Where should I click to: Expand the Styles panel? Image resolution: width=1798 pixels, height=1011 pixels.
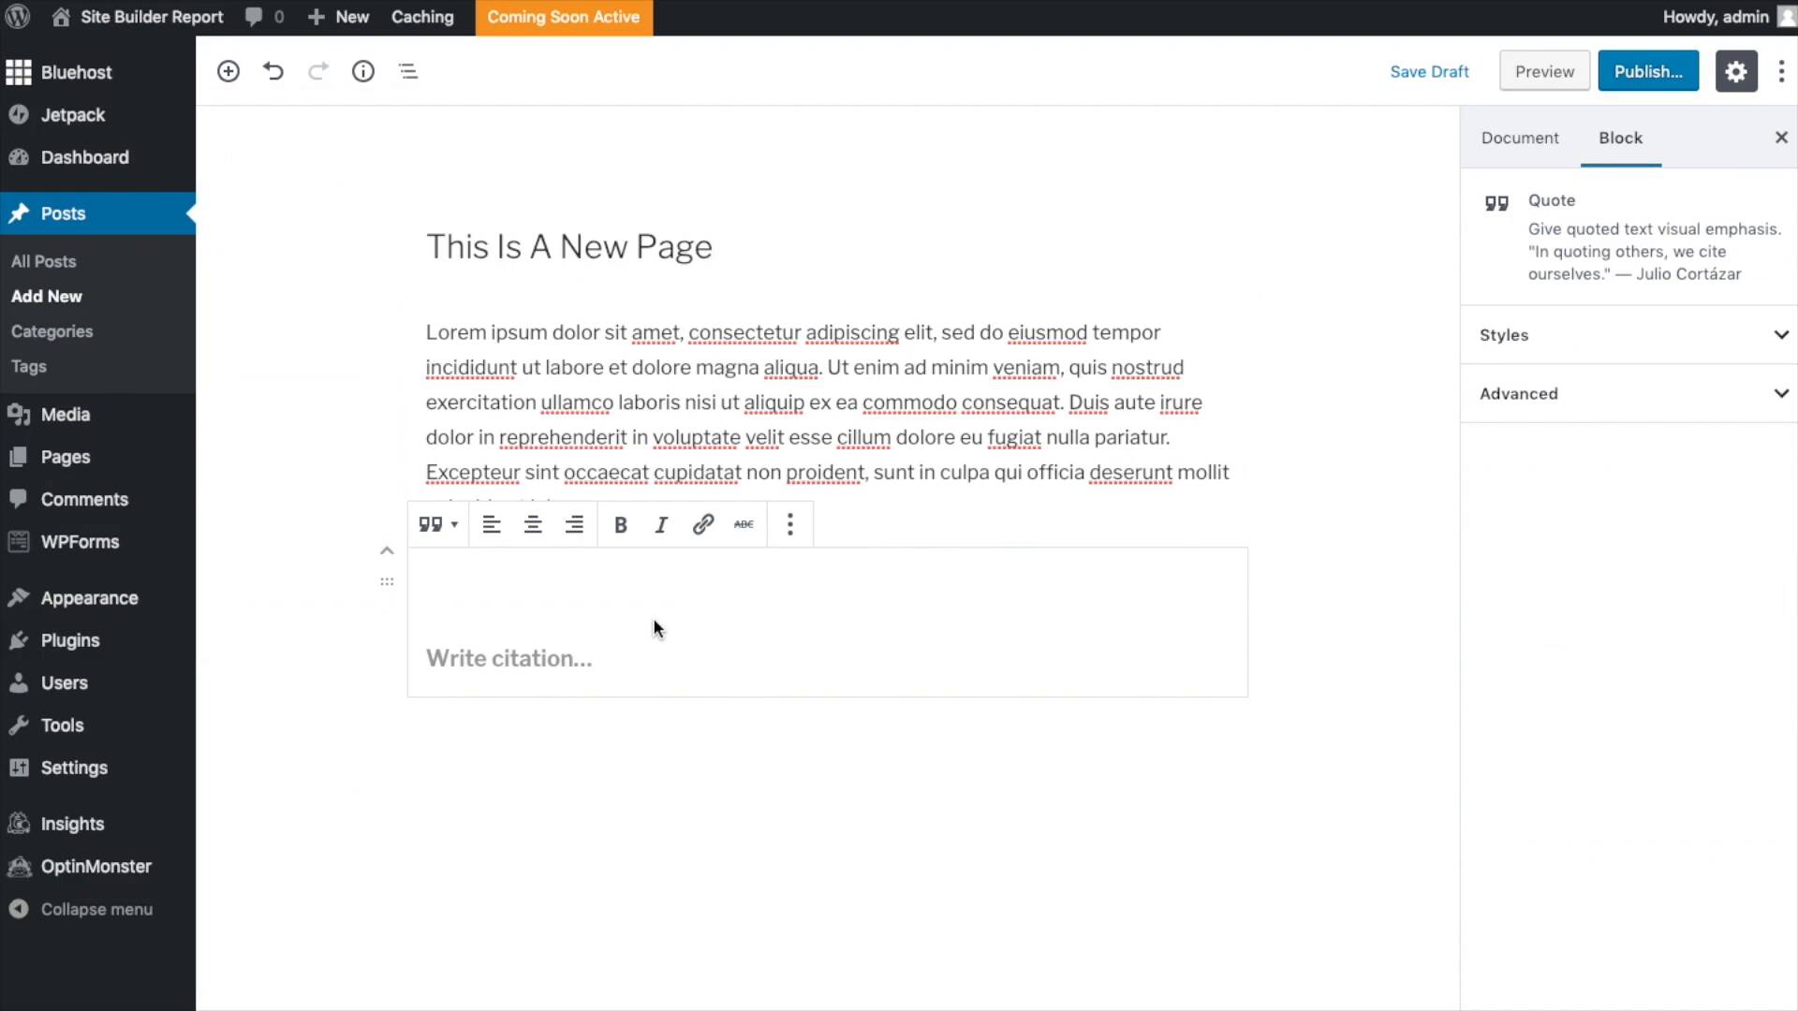click(x=1629, y=335)
